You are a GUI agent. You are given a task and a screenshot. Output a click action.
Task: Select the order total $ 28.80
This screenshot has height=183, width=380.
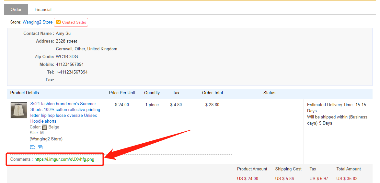pos(212,105)
